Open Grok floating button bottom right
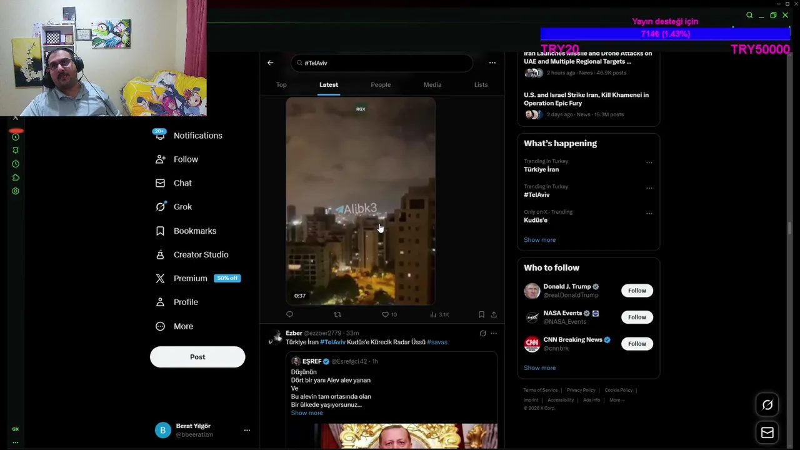 [x=767, y=405]
